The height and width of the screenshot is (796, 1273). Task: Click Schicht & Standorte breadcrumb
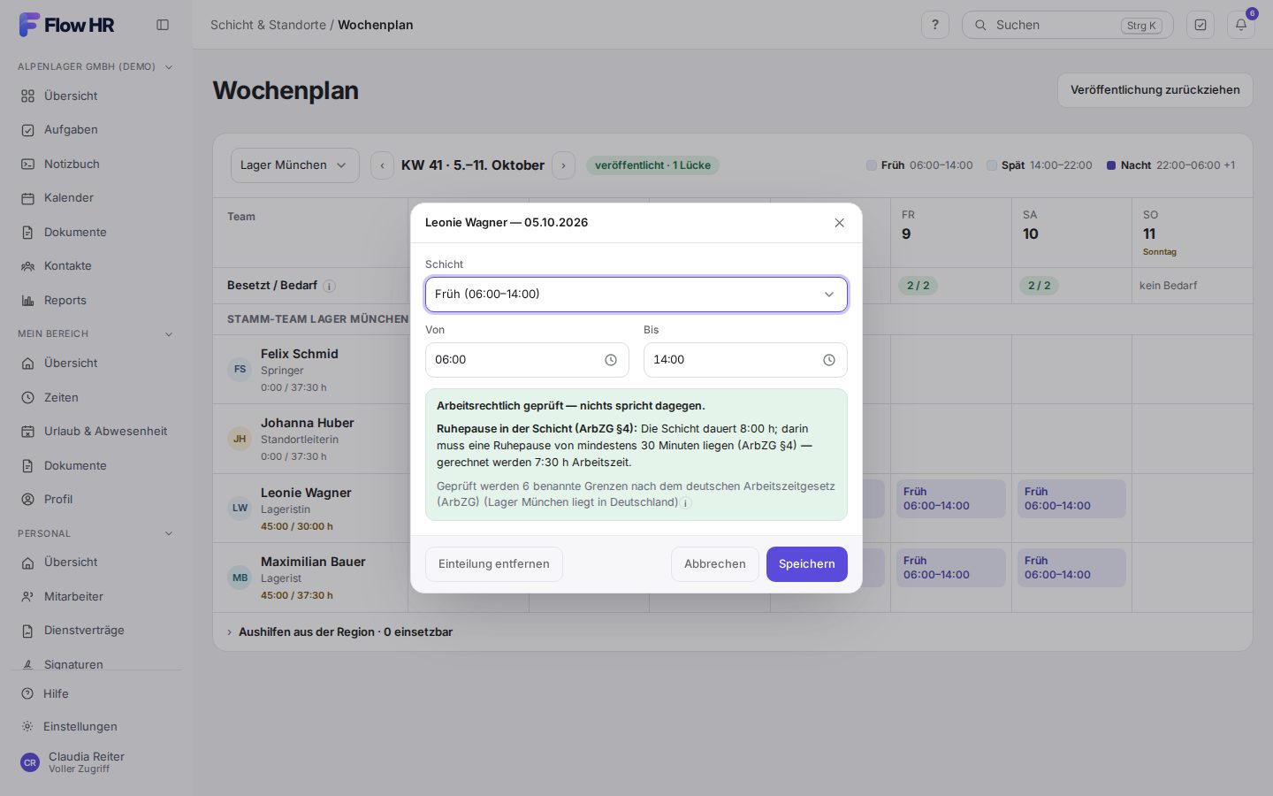pos(268,25)
